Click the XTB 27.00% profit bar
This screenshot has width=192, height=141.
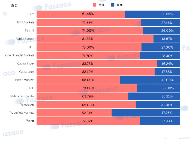coord(161,47)
